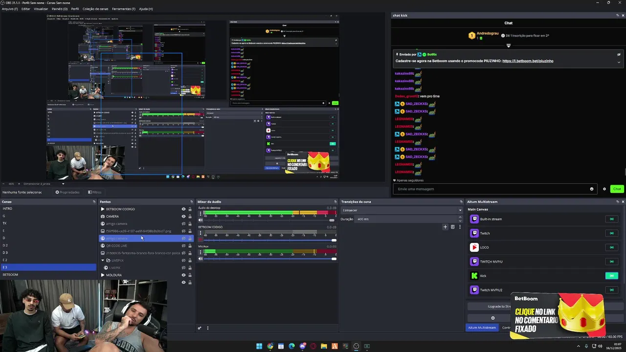Viewport: 626px width, 352px height.
Task: Select the INTRO scene
Action: click(x=48, y=209)
